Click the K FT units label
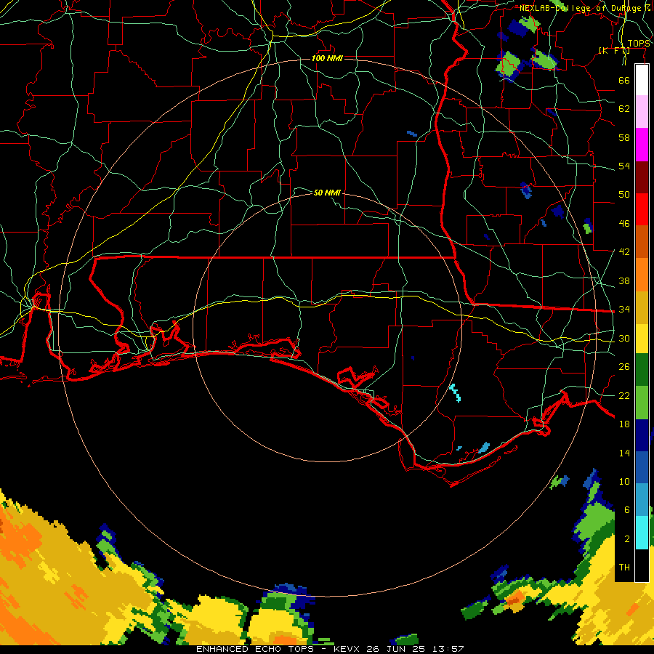 pyautogui.click(x=614, y=51)
